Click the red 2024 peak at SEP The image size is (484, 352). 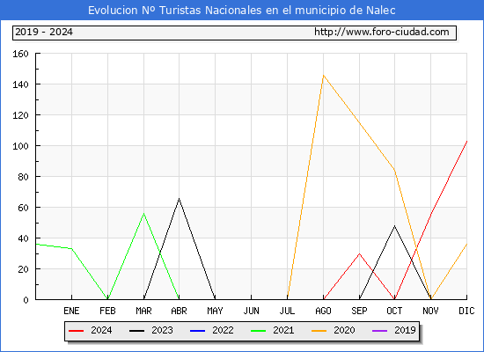pos(359,253)
